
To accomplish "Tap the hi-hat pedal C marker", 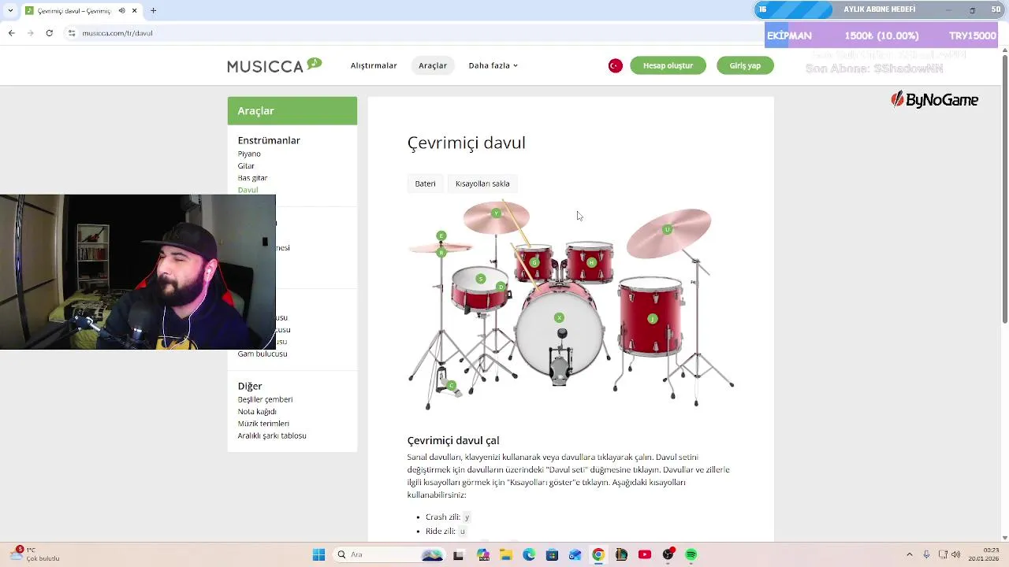I will 451,385.
